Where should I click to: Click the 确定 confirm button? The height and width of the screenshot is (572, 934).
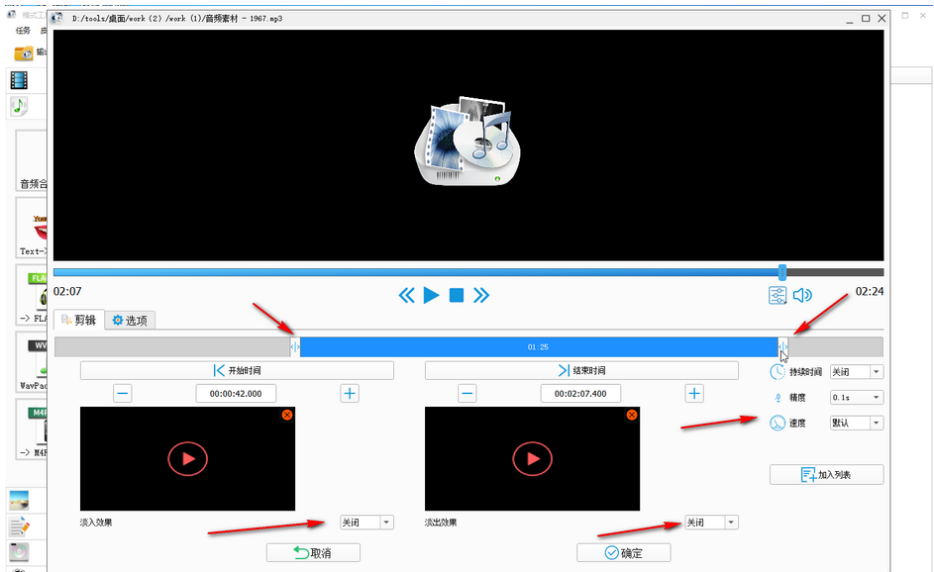click(623, 552)
